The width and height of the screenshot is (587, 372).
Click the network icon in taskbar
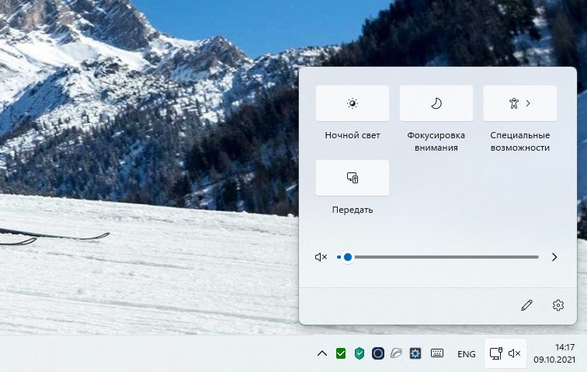(495, 353)
